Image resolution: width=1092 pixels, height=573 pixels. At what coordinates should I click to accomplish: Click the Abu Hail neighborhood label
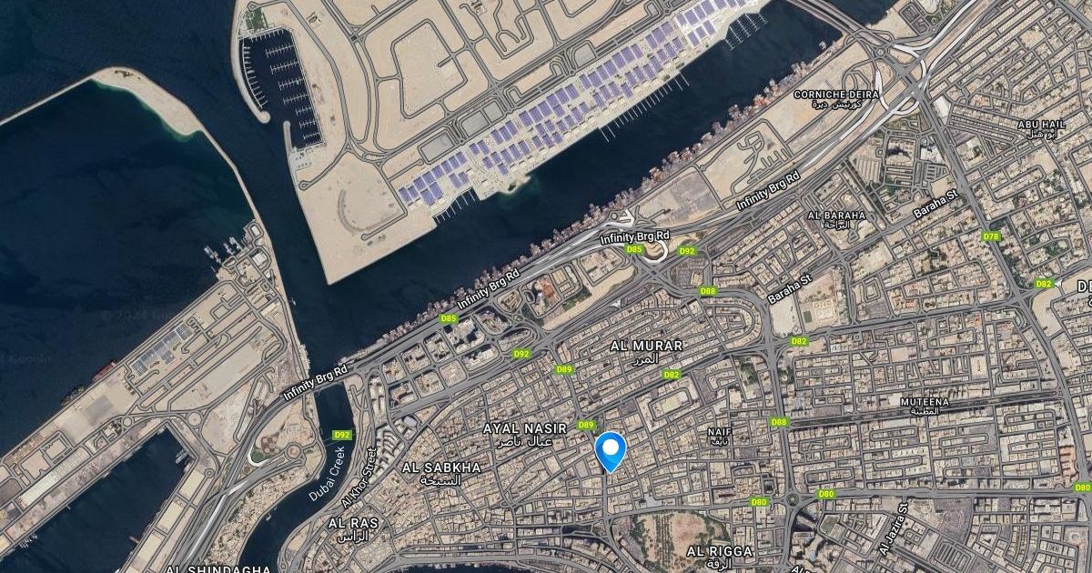pos(1041,128)
